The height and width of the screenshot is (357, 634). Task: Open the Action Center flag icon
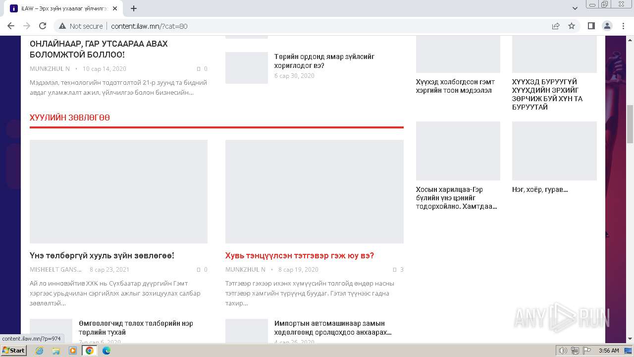pyautogui.click(x=586, y=351)
